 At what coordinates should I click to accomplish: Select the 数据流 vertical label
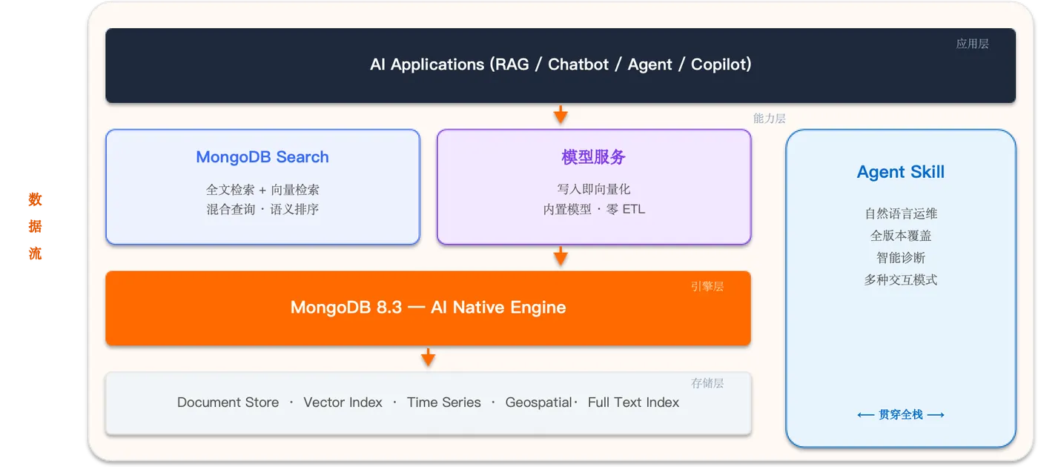35,226
